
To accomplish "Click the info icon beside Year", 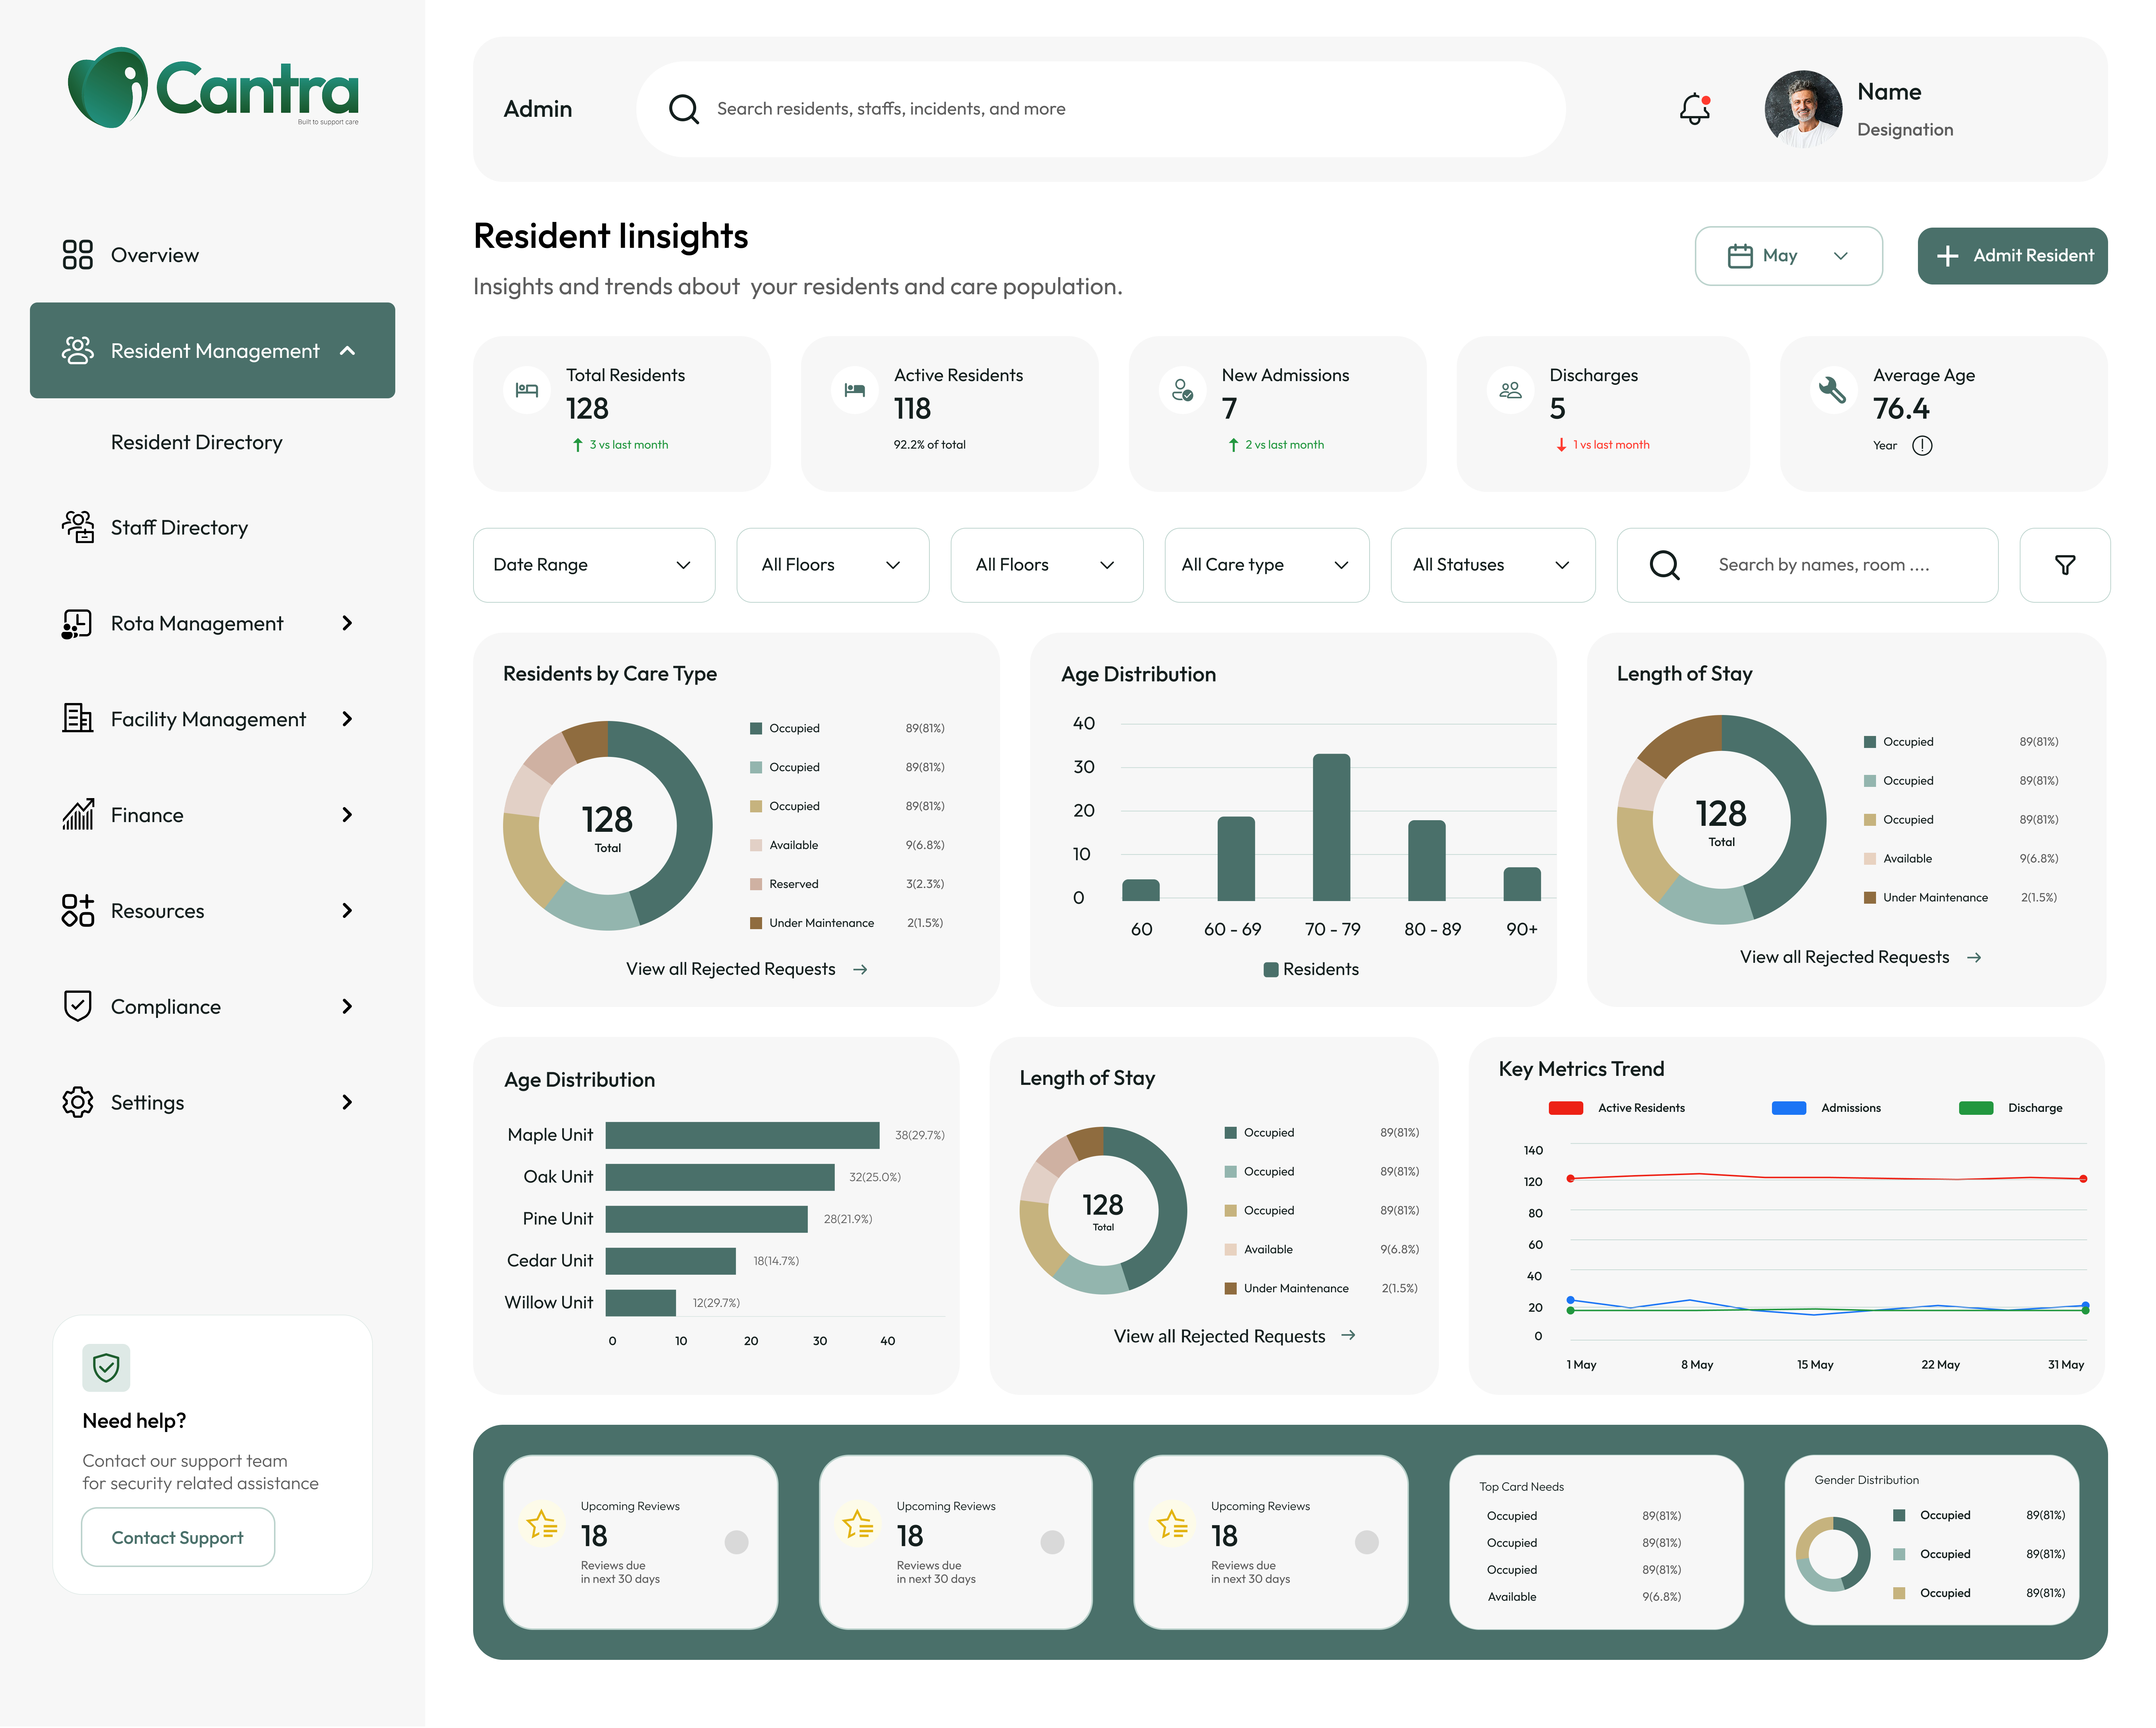I will (x=1922, y=446).
